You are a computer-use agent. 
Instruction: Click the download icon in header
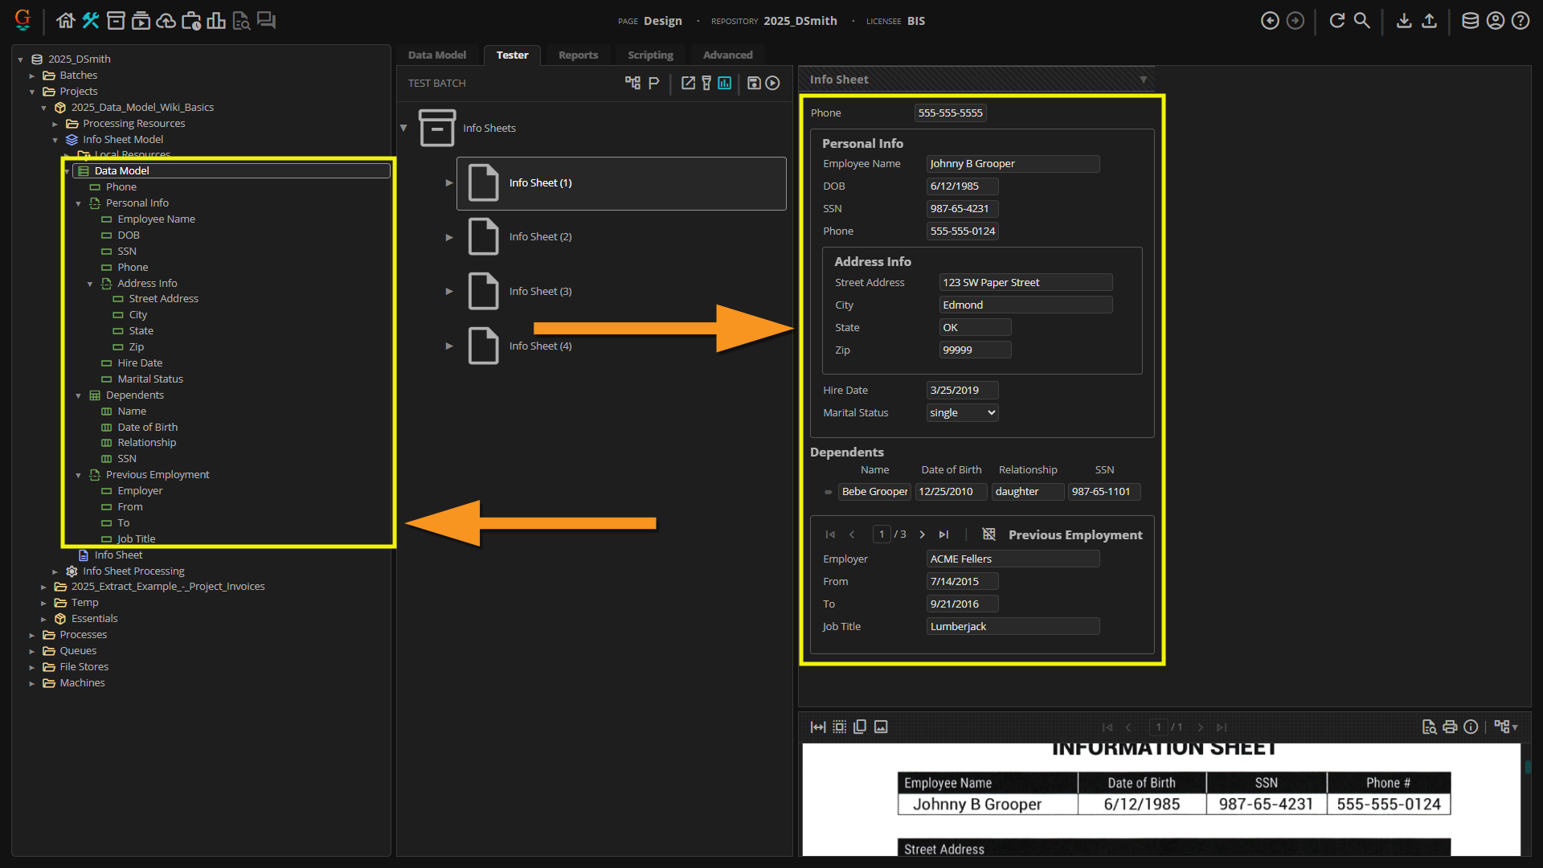(1404, 21)
